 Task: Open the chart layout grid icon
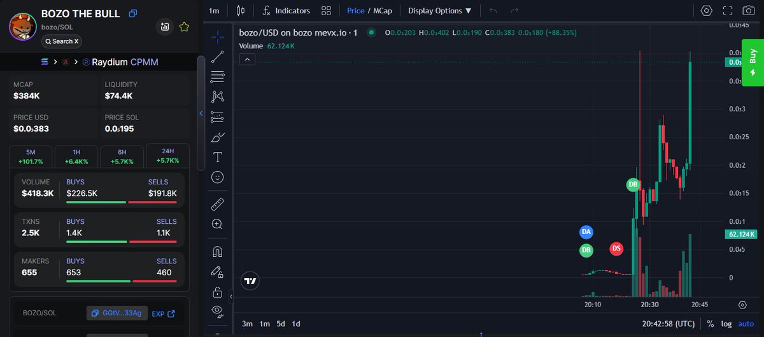(x=326, y=11)
